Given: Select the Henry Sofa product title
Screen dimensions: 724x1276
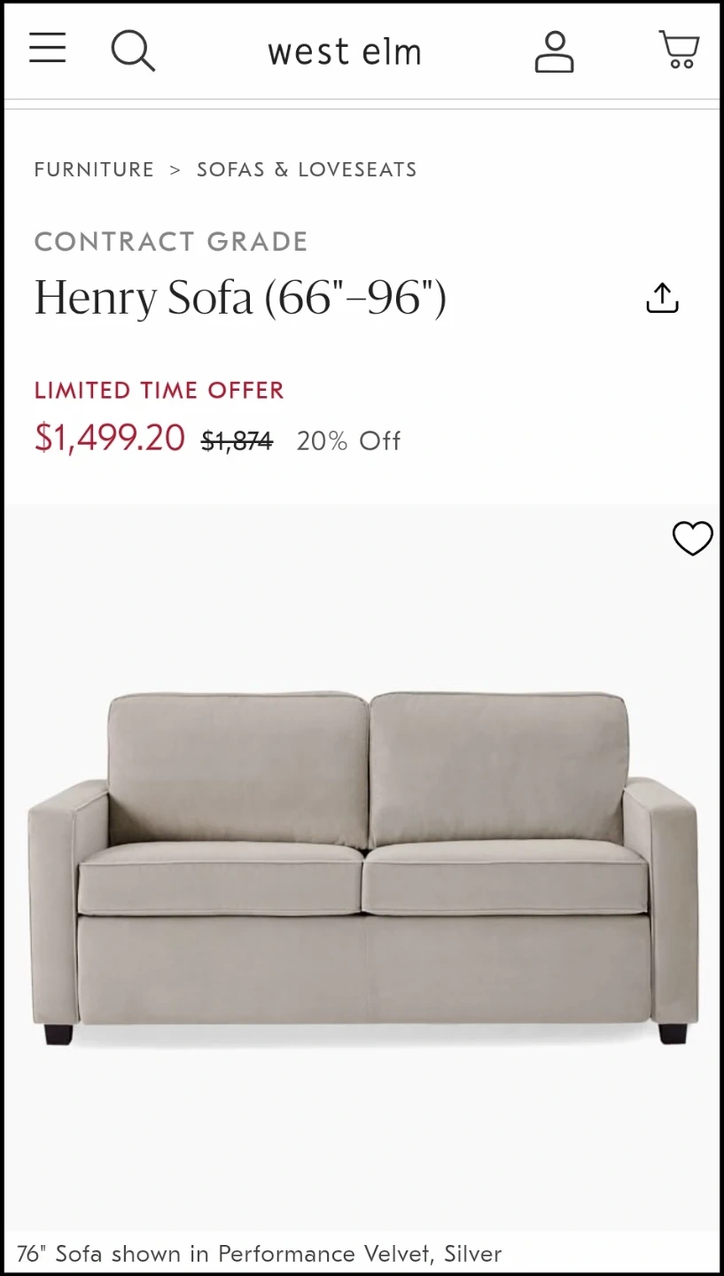Looking at the screenshot, I should [240, 298].
